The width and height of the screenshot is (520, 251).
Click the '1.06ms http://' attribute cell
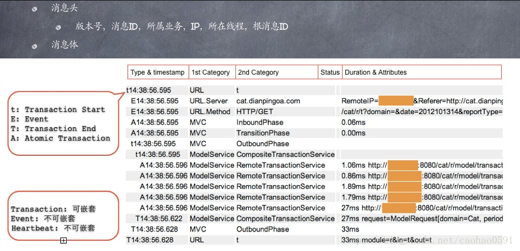tap(422, 165)
